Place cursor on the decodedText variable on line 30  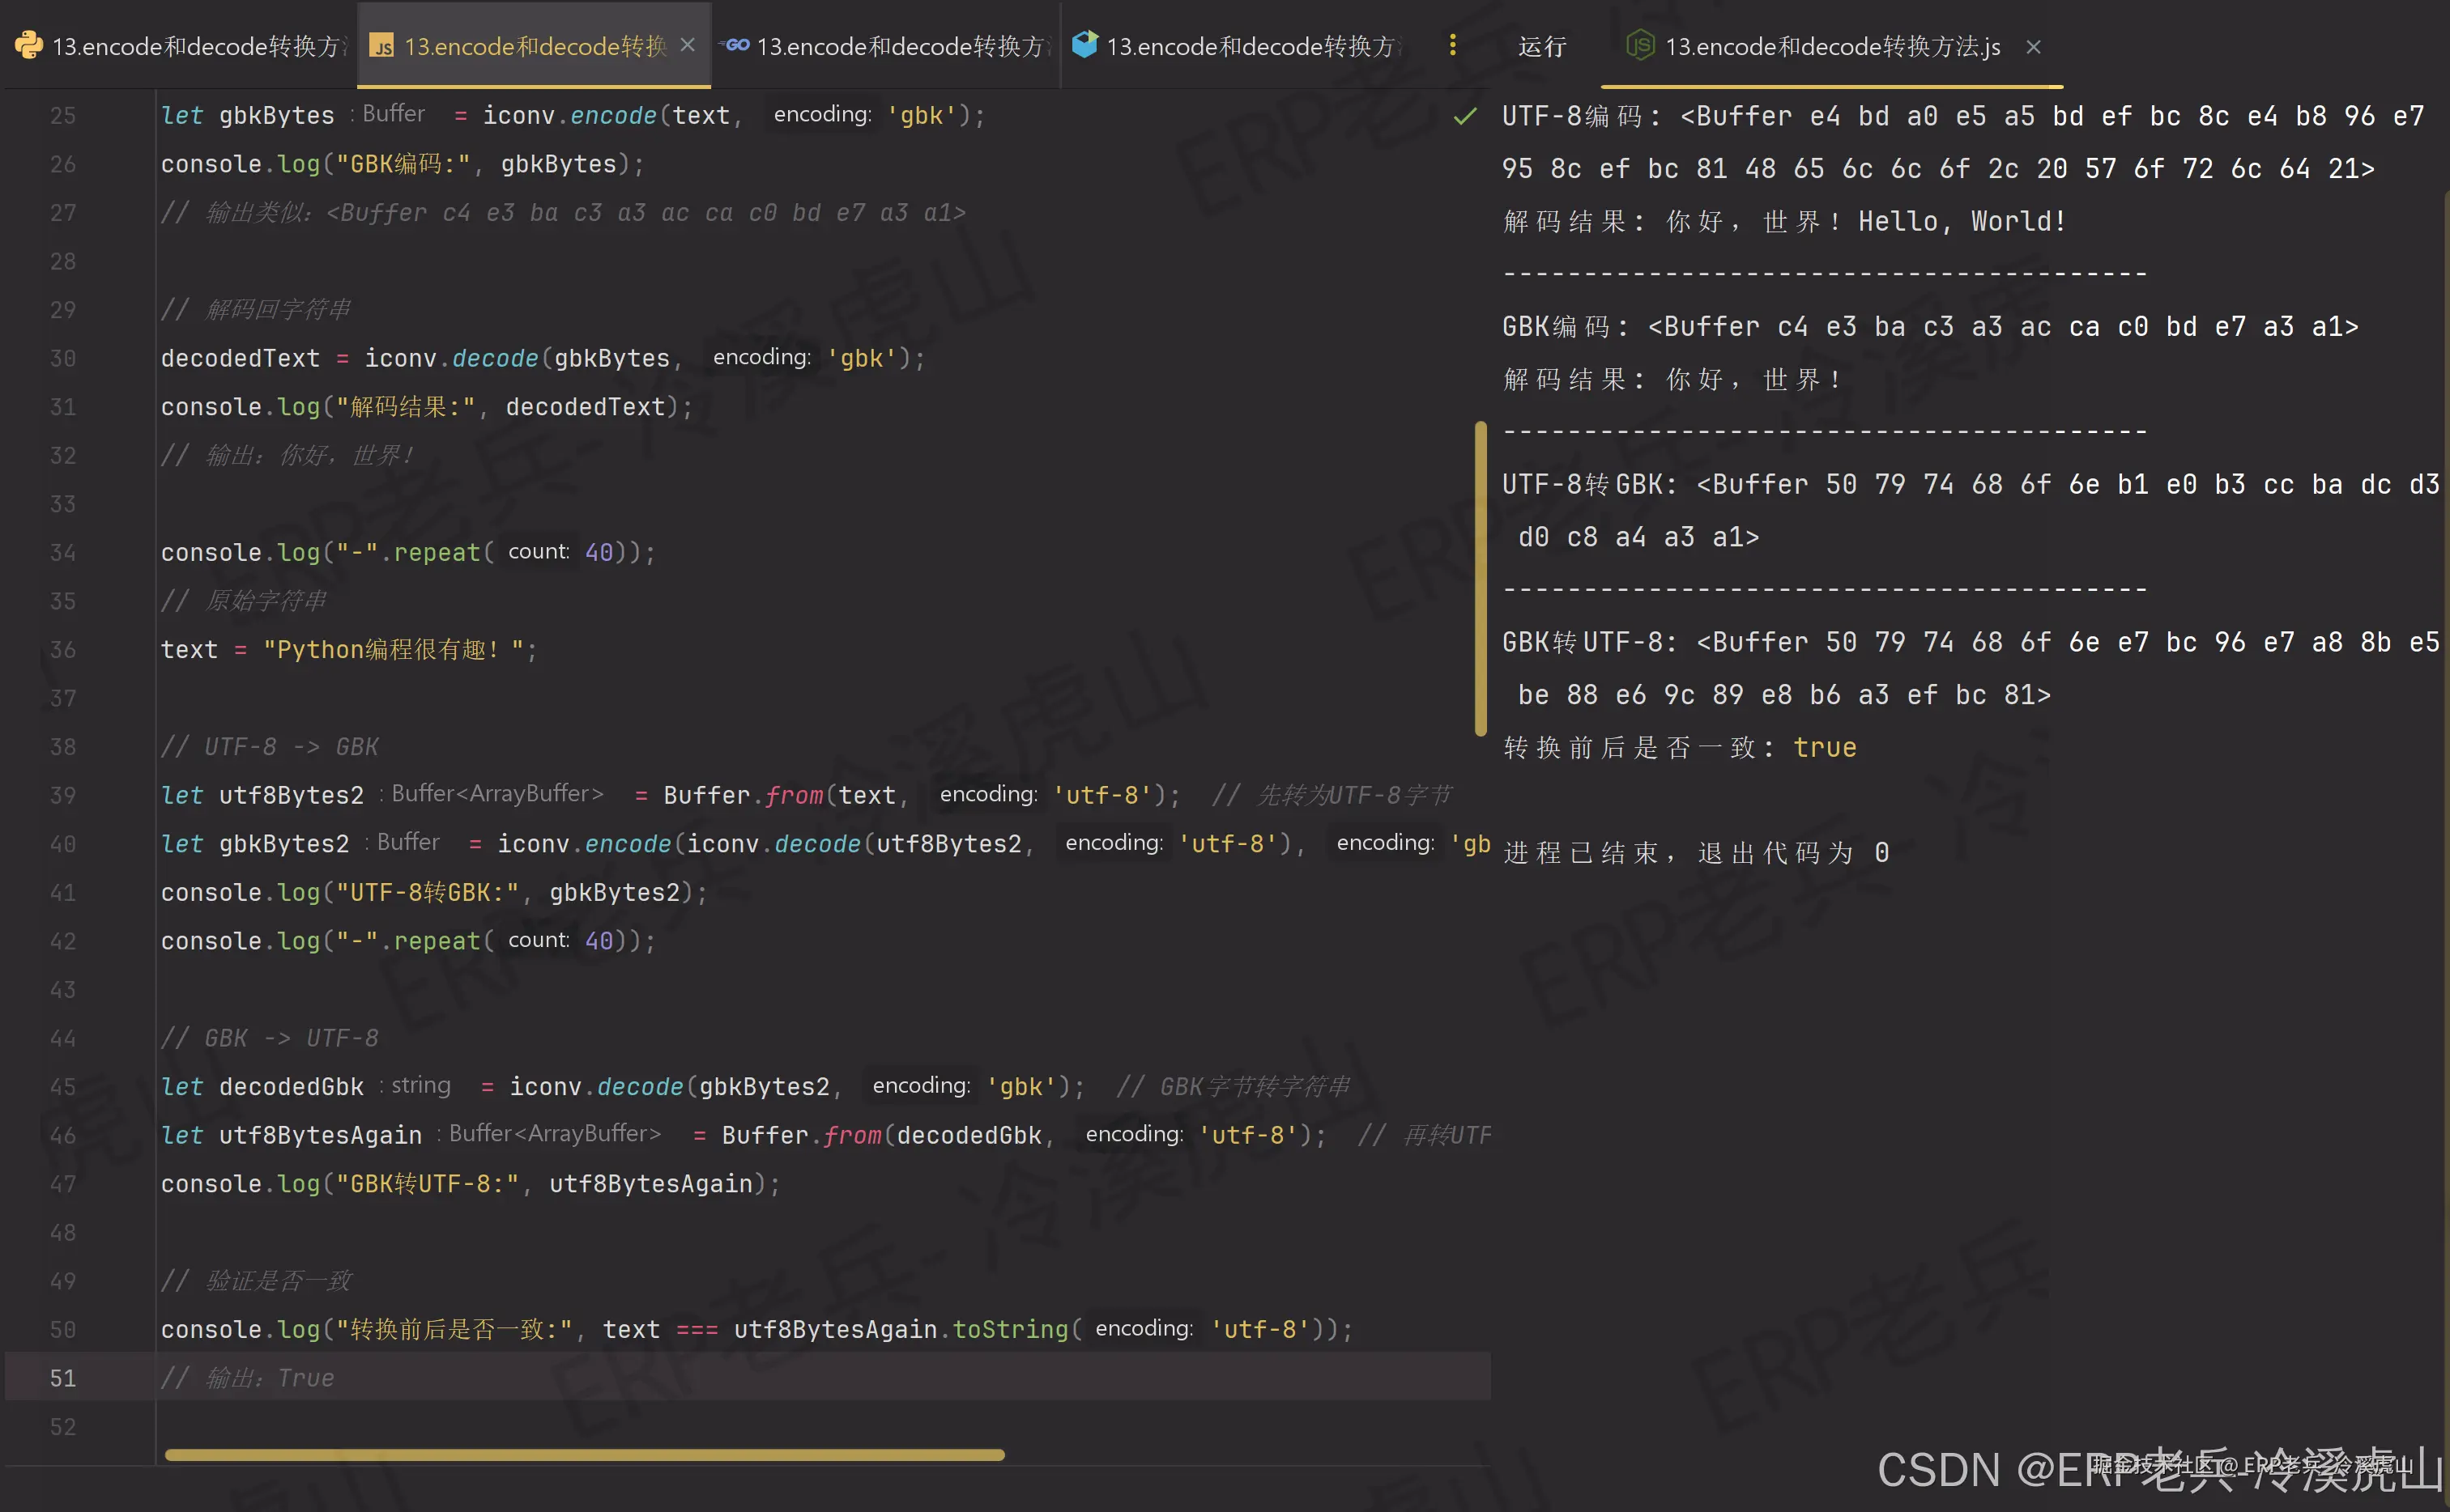click(240, 358)
